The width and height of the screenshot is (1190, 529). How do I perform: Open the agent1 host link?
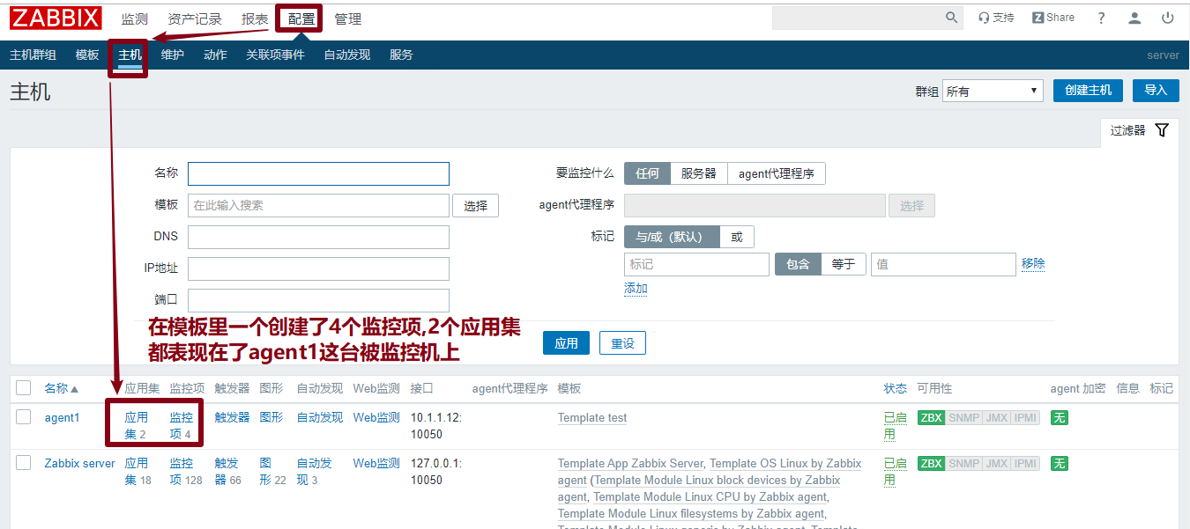[x=63, y=417]
